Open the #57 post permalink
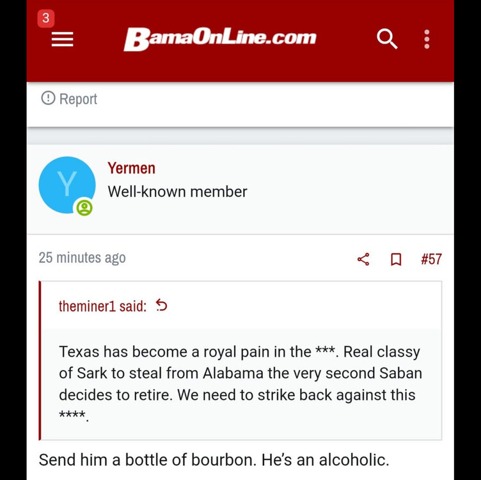The width and height of the screenshot is (481, 480). [431, 259]
